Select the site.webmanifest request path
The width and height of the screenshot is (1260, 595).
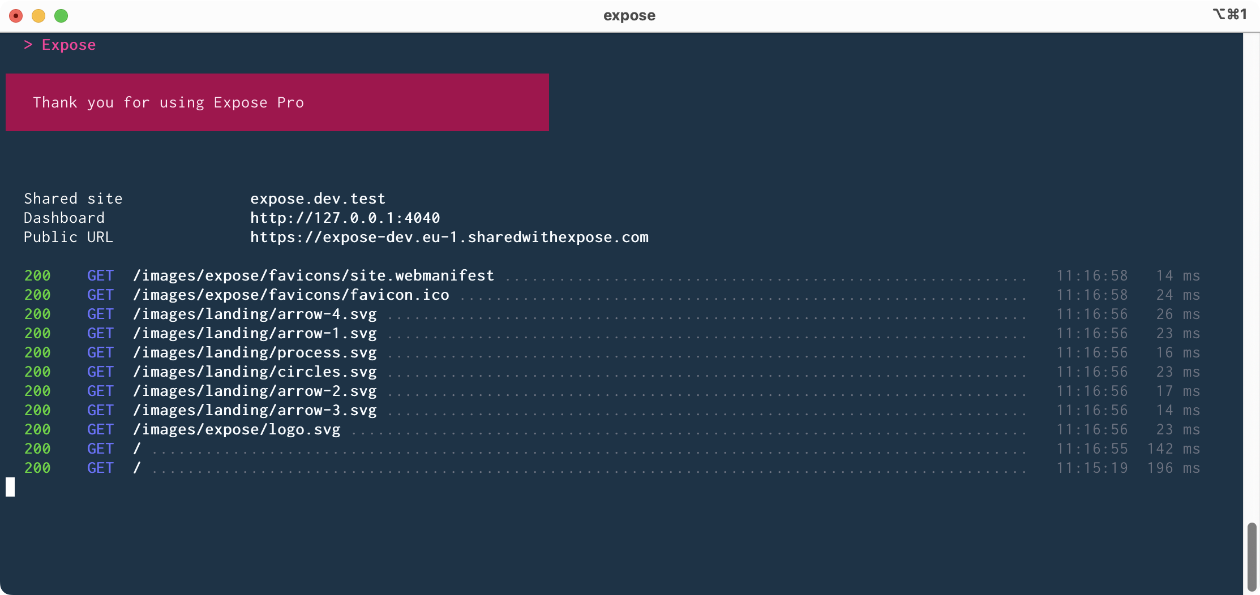313,275
